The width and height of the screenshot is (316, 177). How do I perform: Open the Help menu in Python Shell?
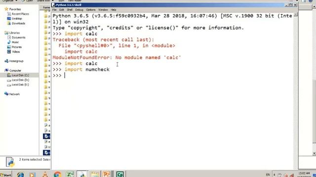pyautogui.click(x=114, y=10)
